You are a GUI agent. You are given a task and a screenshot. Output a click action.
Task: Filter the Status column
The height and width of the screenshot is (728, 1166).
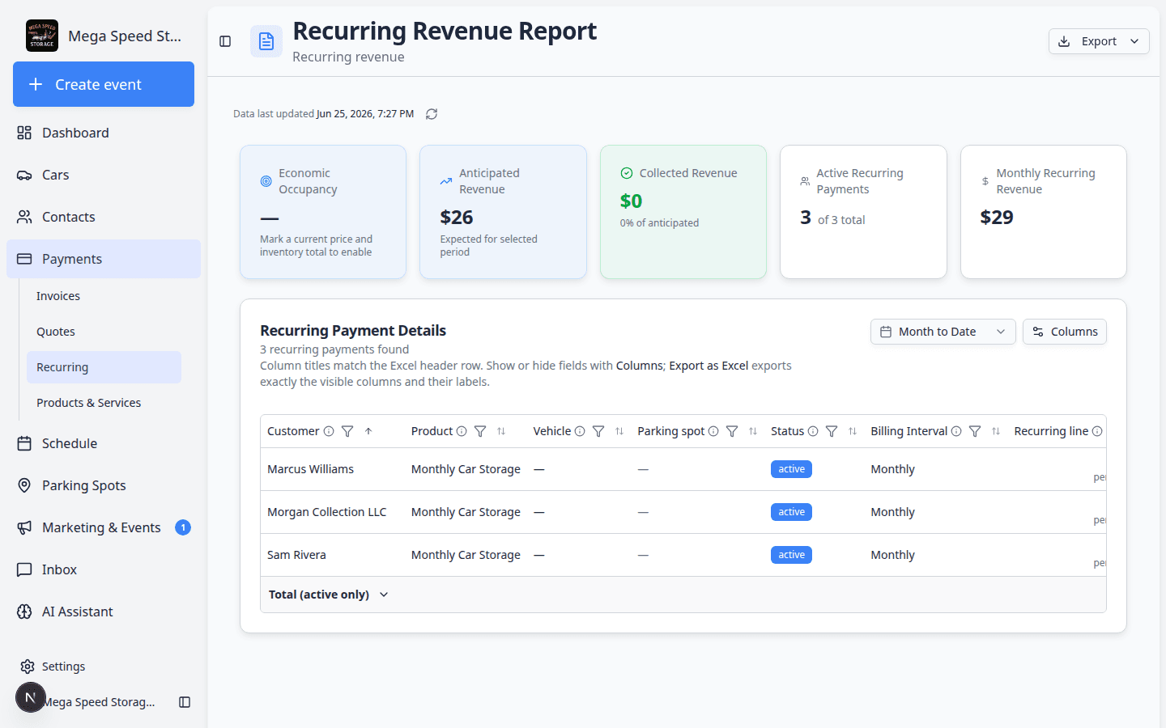click(x=832, y=431)
